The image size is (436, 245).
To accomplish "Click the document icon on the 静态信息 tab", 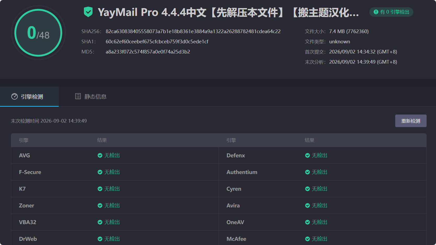I will (x=78, y=96).
